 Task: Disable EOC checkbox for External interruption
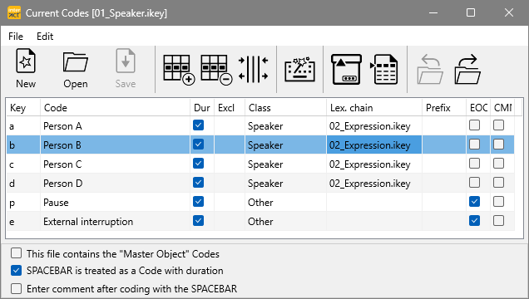pos(474,221)
